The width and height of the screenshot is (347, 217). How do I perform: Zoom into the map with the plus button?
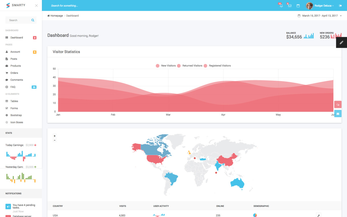point(54,136)
